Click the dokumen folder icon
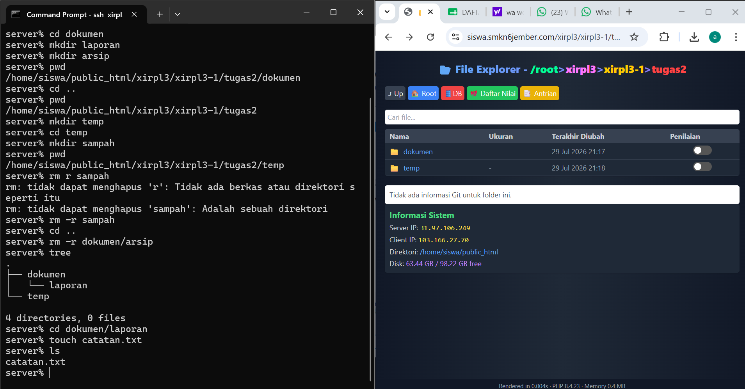The image size is (745, 389). point(394,152)
